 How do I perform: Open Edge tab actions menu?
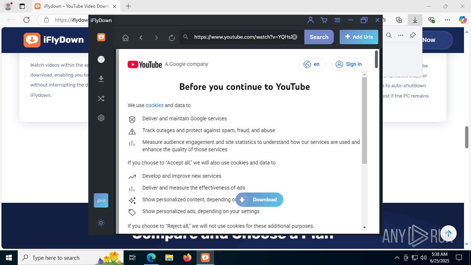22,6
